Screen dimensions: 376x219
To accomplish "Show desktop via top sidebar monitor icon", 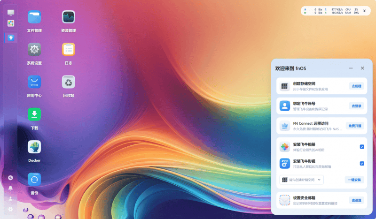I will click(11, 12).
